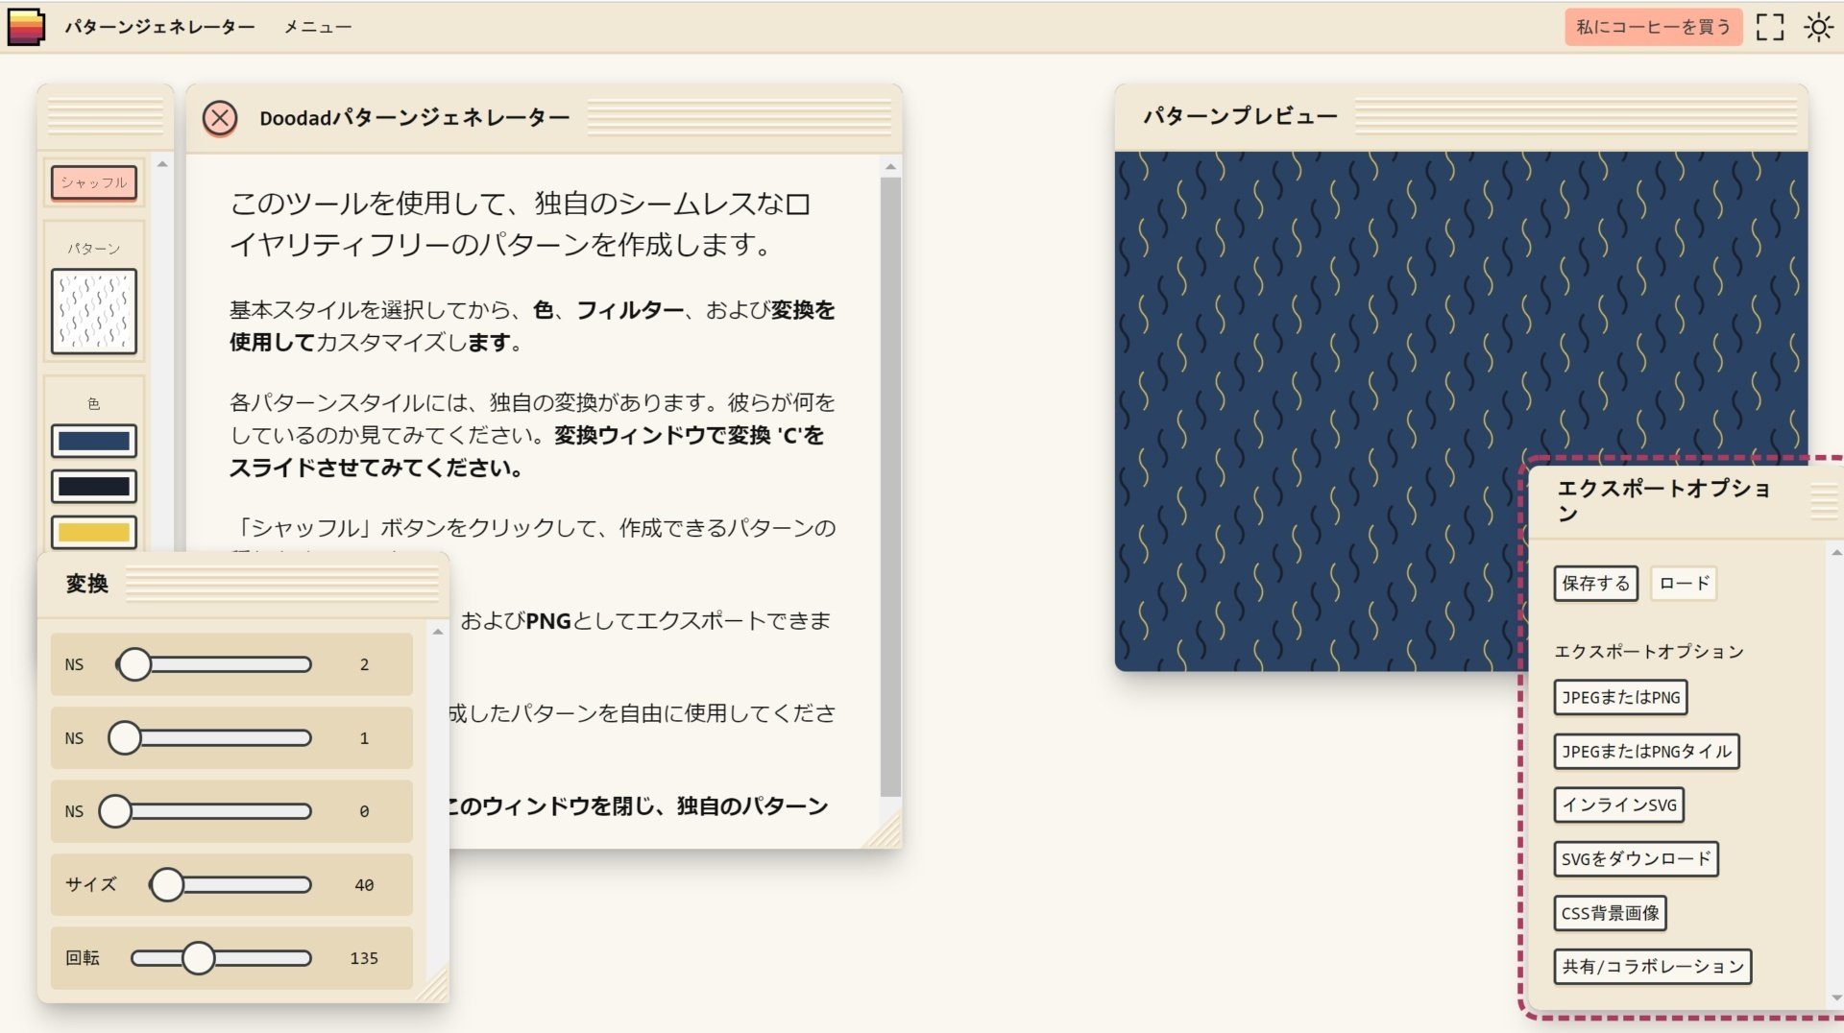Download SVG with SVGをダウンロード button
The width and height of the screenshot is (1844, 1033).
[x=1636, y=859]
